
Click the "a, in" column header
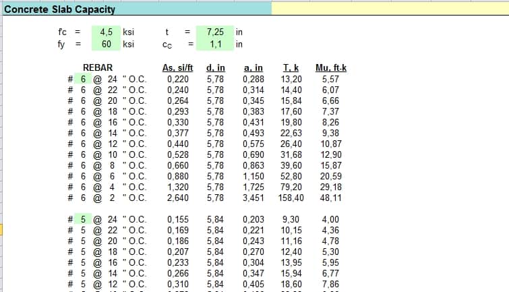(x=253, y=67)
